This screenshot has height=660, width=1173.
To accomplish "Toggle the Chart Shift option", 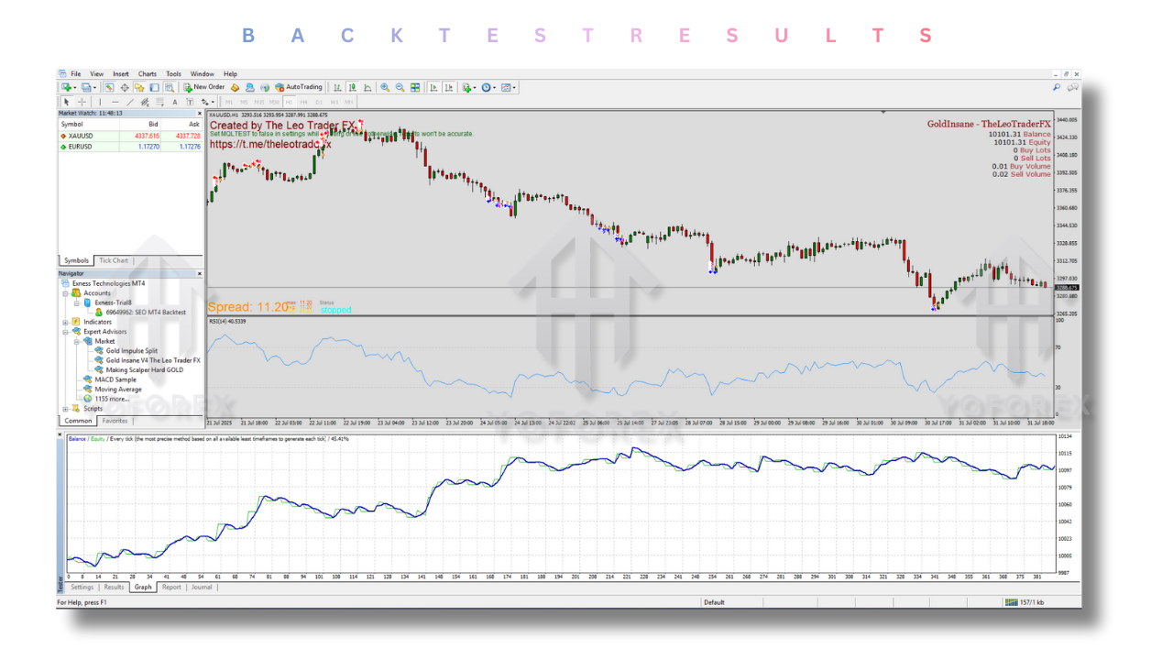I will click(x=449, y=87).
